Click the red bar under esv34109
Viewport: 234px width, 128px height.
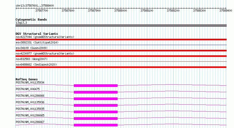(x=121, y=51)
